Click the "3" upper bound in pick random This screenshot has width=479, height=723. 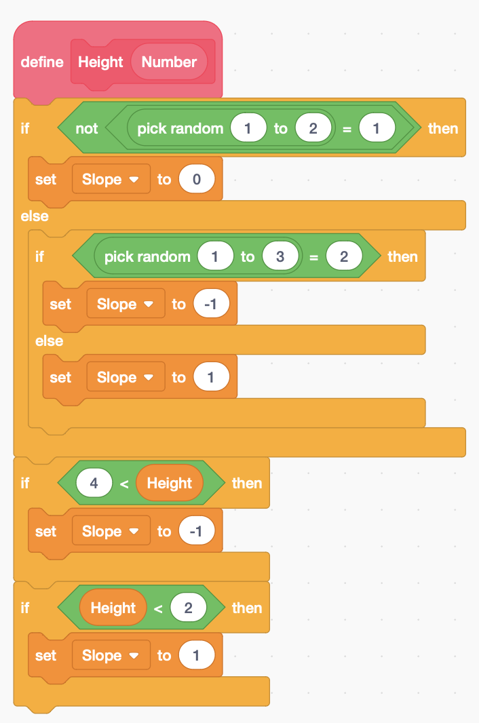[280, 257]
